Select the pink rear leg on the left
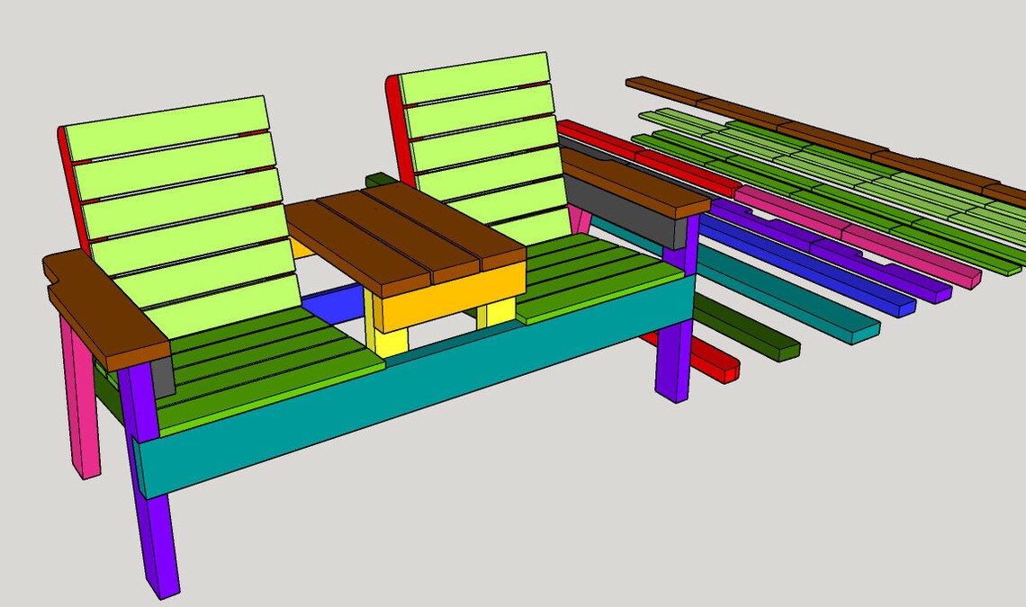1026x607 pixels. click(x=85, y=423)
